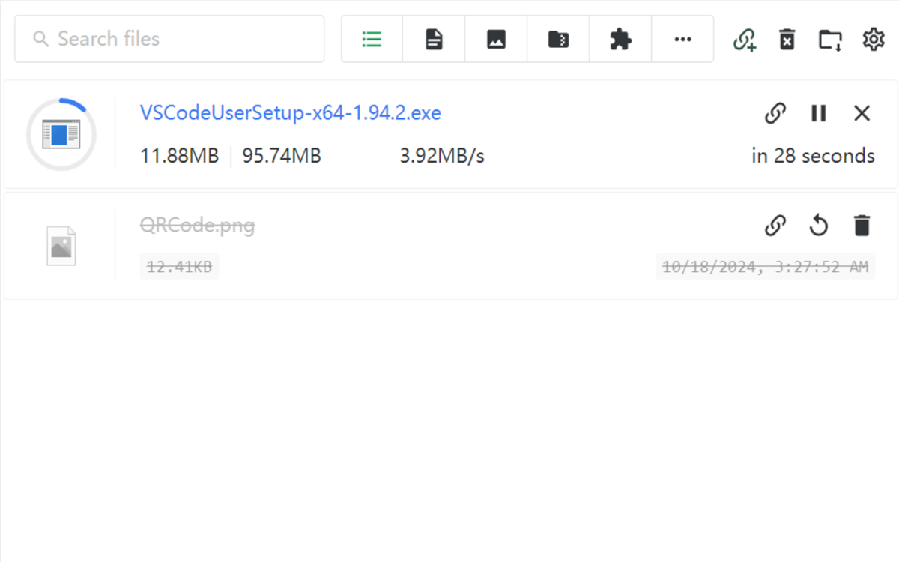Click the VSCode download progress ring
This screenshot has height=562, width=899.
click(61, 134)
